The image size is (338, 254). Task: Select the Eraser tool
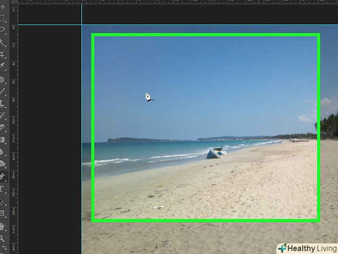click(x=2, y=127)
